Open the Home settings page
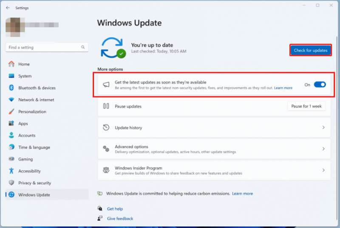340x228 pixels. click(47, 64)
